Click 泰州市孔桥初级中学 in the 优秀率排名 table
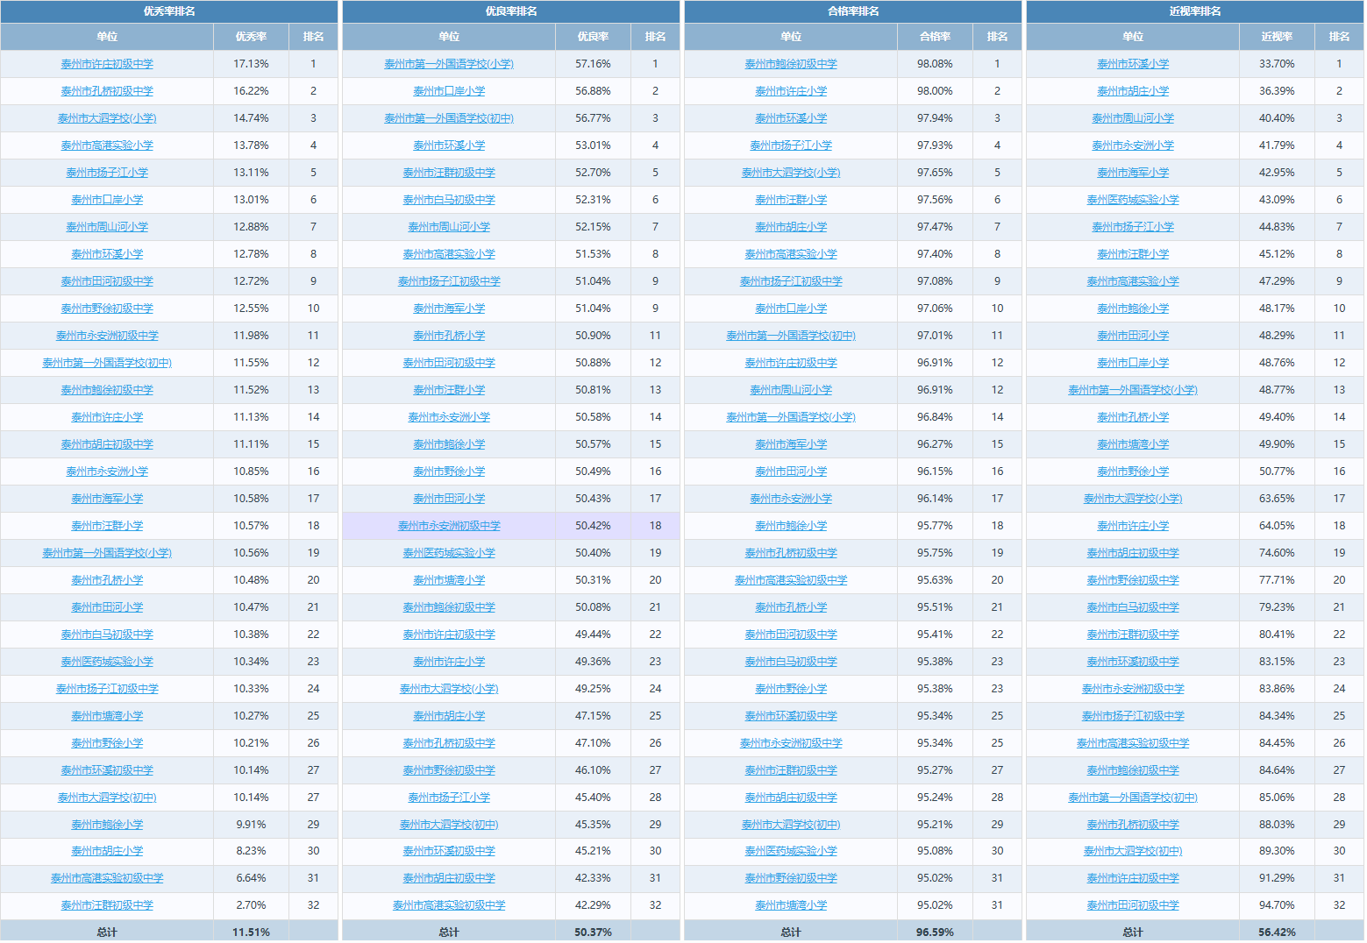1367x943 pixels. pyautogui.click(x=107, y=91)
